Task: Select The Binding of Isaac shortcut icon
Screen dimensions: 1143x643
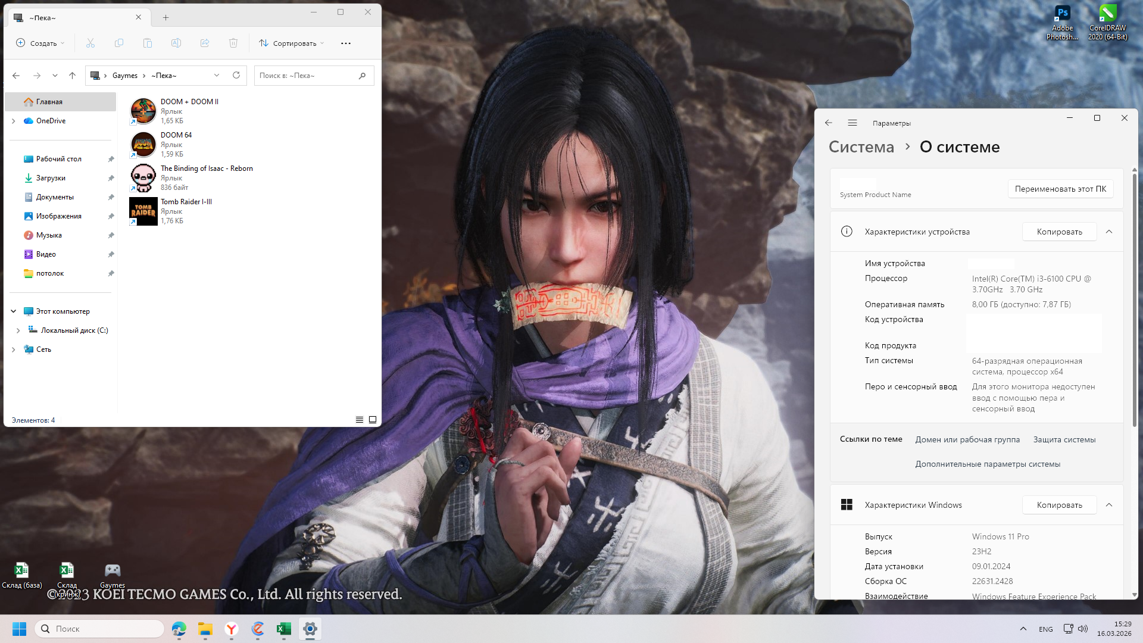Action: (143, 178)
